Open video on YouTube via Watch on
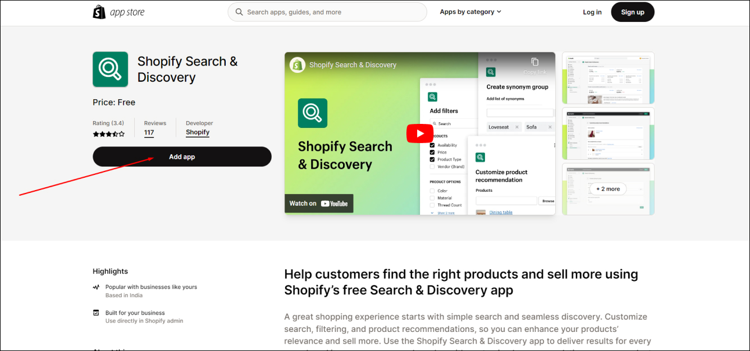This screenshot has height=351, width=750. pos(319,204)
